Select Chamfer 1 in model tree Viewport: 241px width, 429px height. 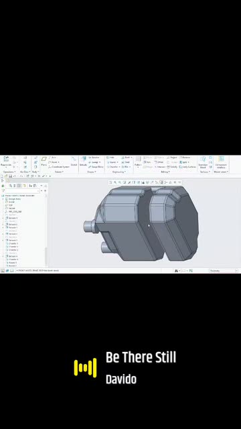[11, 243]
